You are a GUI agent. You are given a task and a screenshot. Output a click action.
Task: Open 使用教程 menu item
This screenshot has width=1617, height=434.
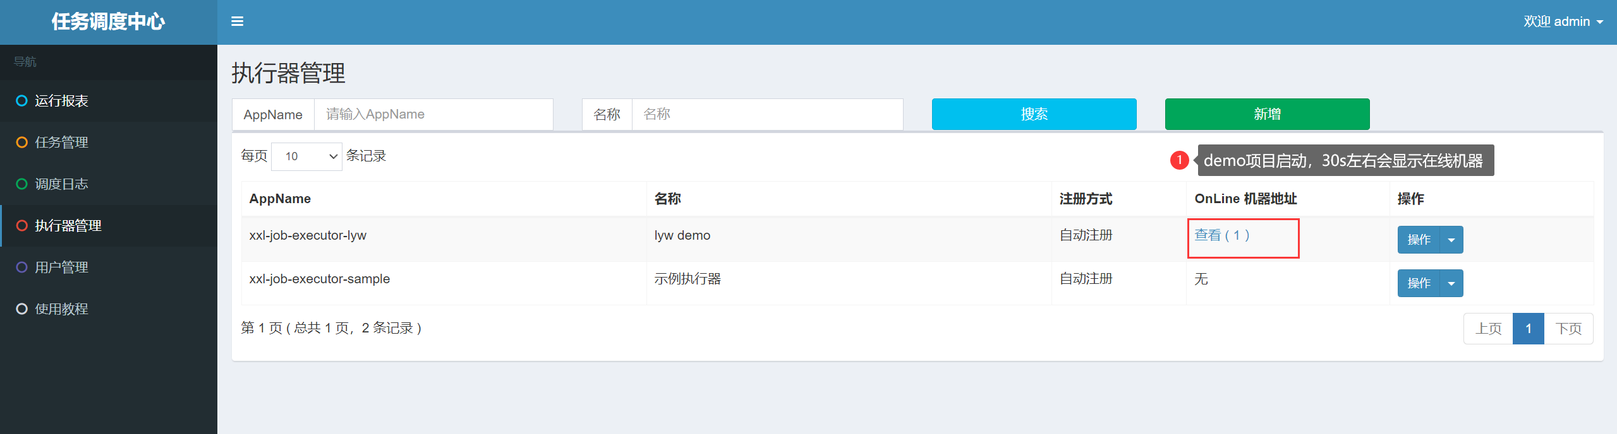pyautogui.click(x=109, y=309)
